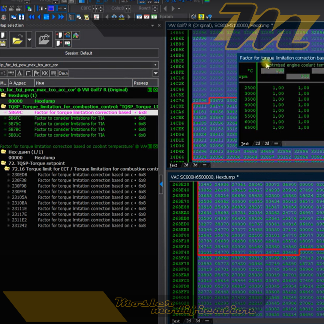Click the green P toolbar icon
This screenshot has height=324, width=324.
pos(154,17)
